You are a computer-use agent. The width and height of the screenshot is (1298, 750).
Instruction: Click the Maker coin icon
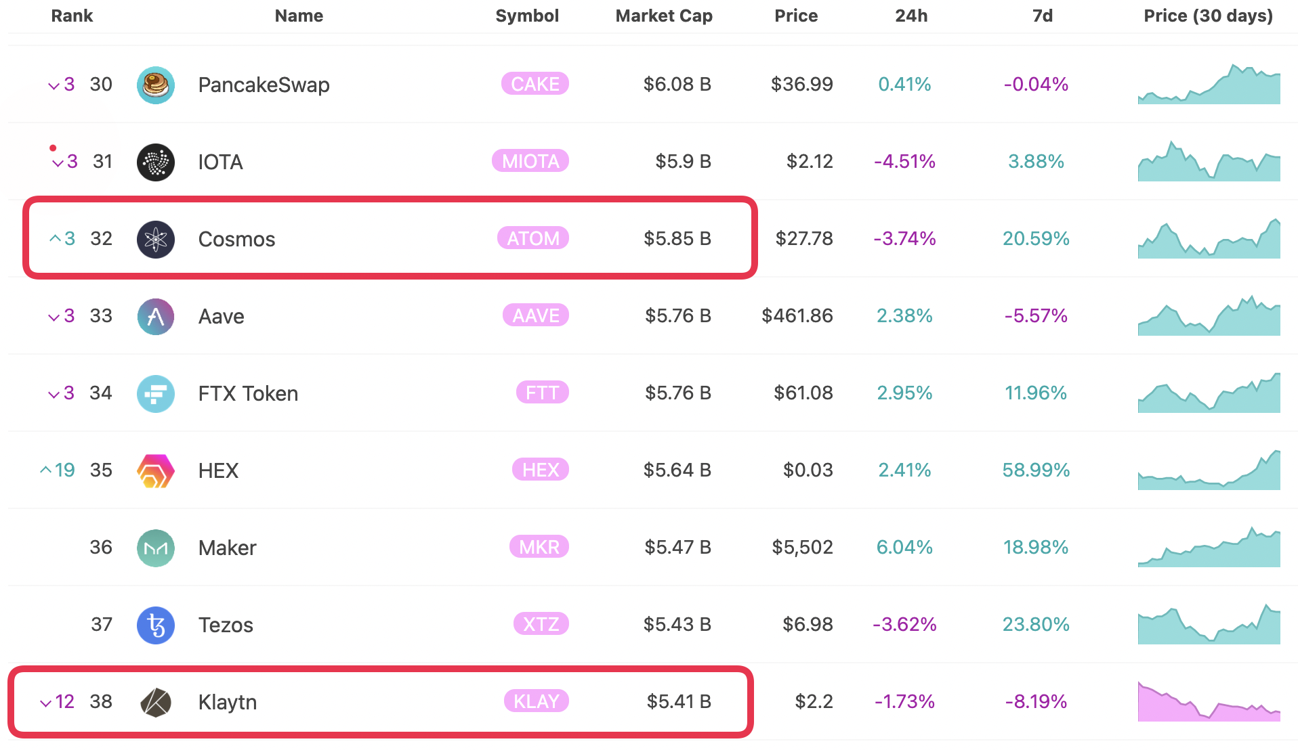156,548
